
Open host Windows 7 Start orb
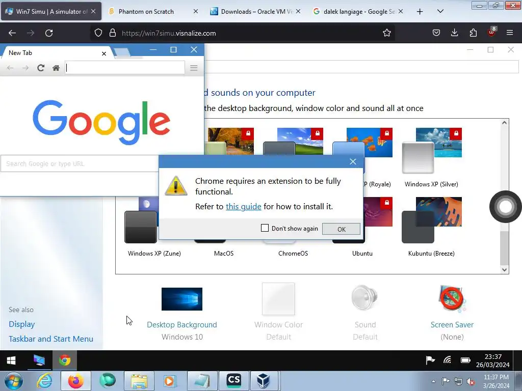click(x=13, y=381)
